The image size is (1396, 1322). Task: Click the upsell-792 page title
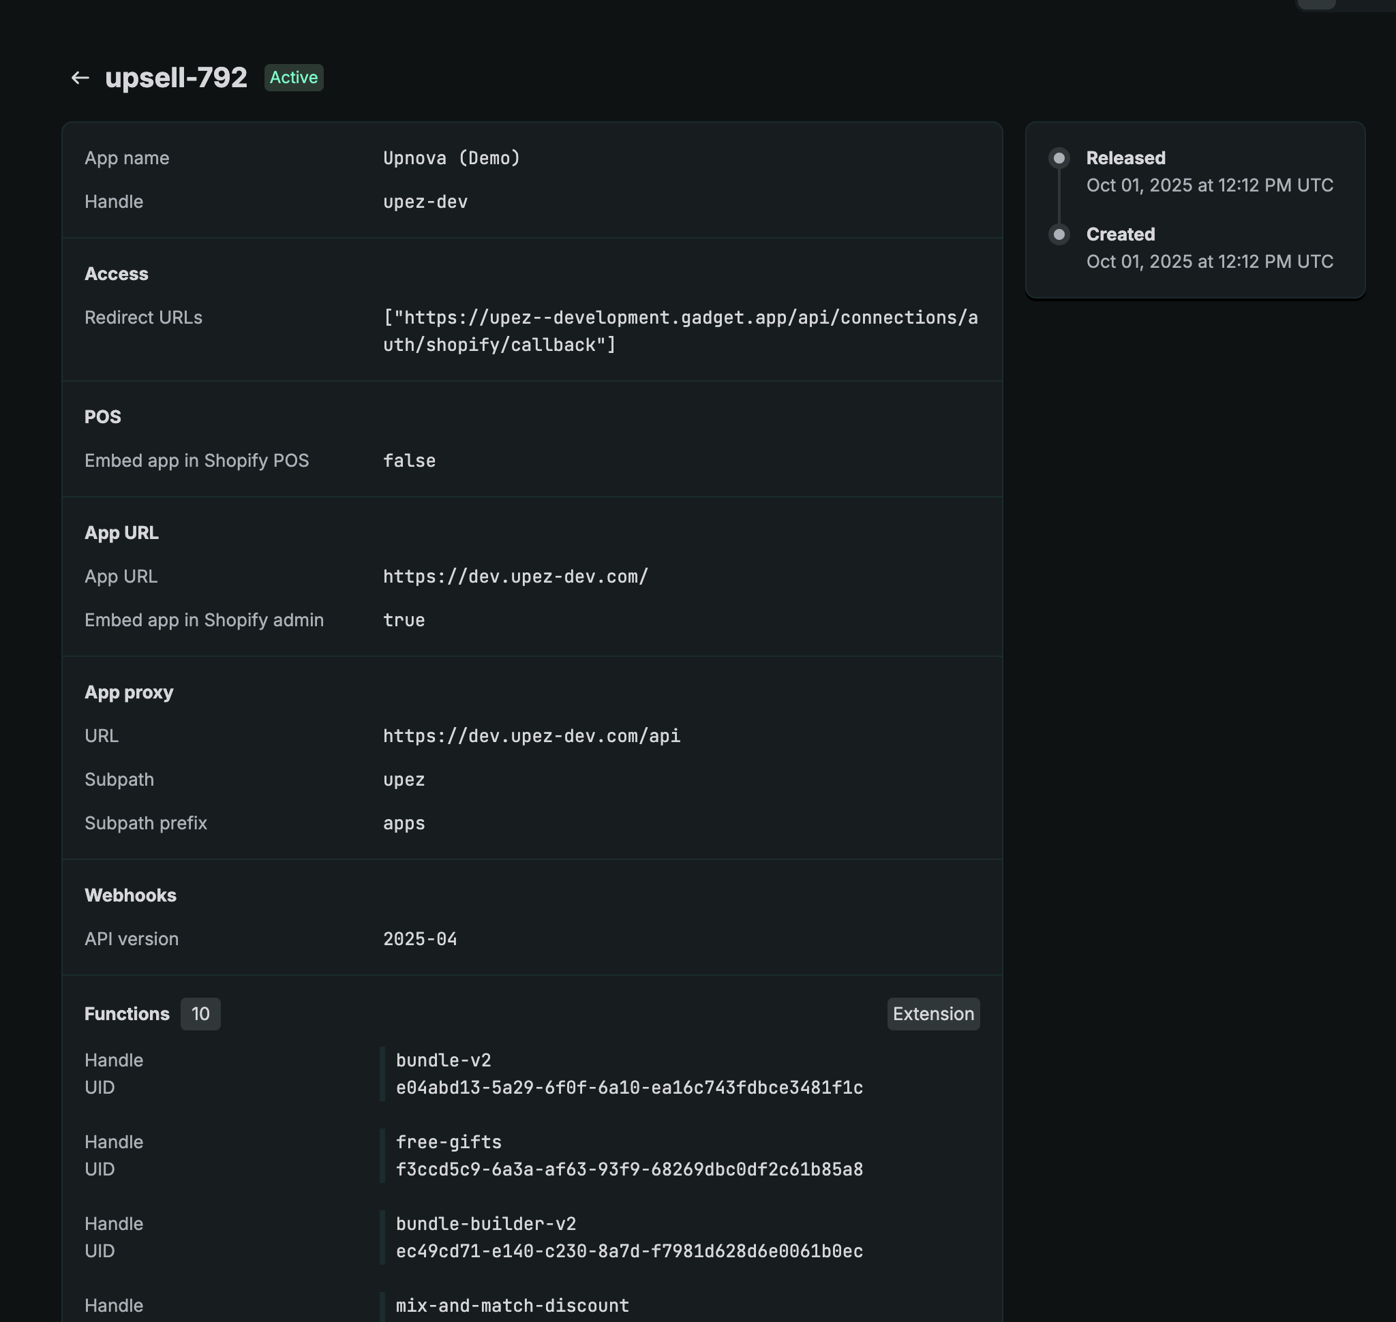[177, 78]
